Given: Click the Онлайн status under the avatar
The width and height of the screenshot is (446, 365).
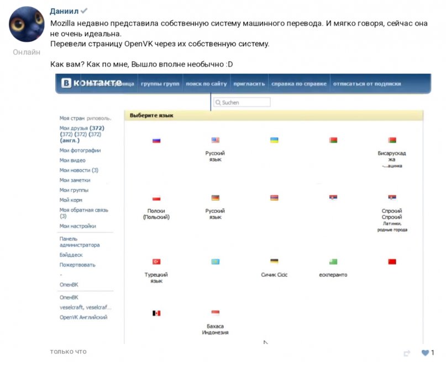Looking at the screenshot, I should point(27,52).
